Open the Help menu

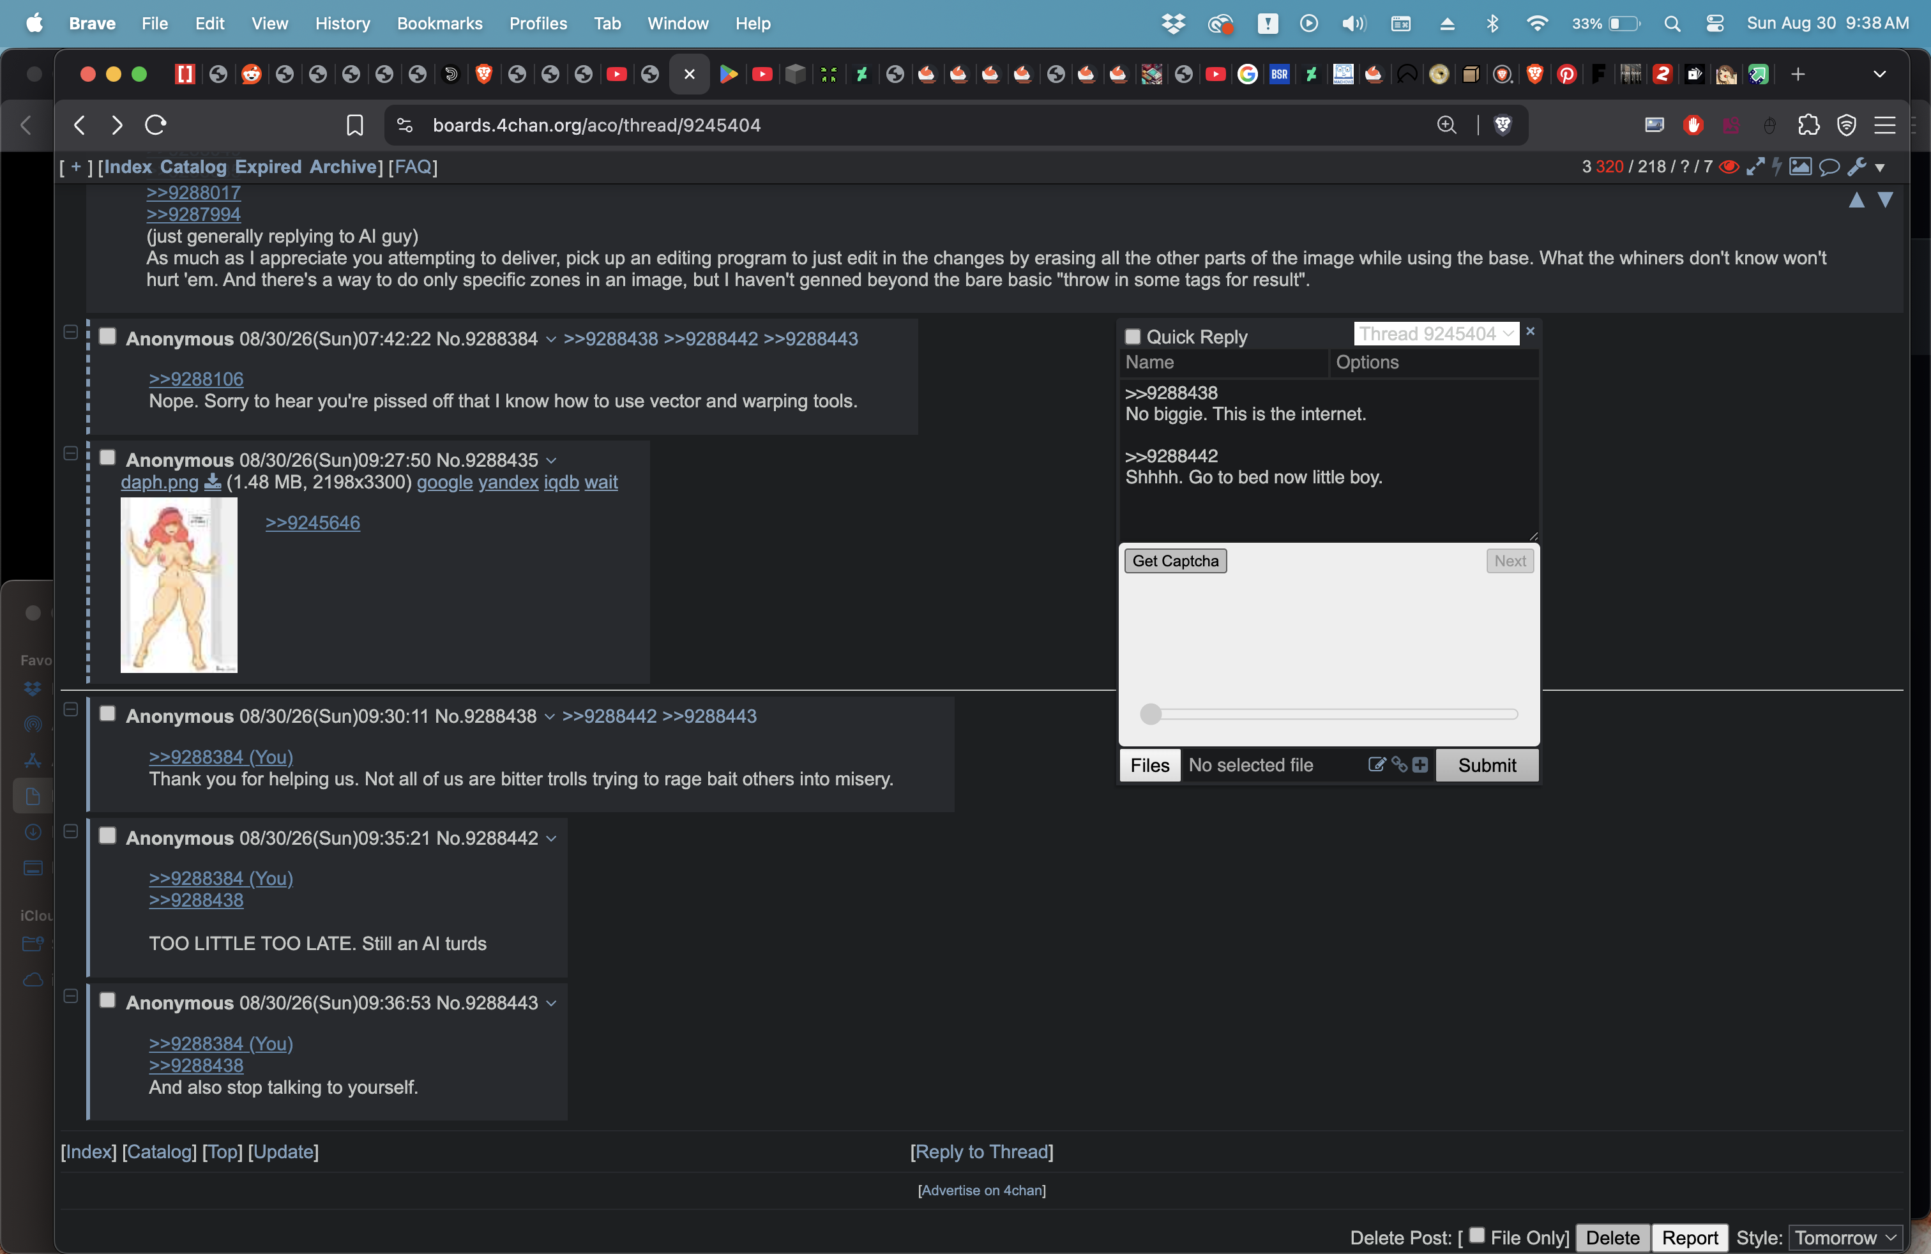(752, 24)
